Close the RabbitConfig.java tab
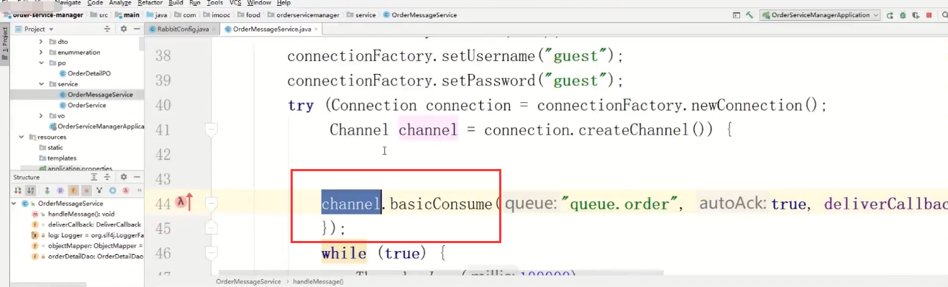948x287 pixels. (x=214, y=29)
